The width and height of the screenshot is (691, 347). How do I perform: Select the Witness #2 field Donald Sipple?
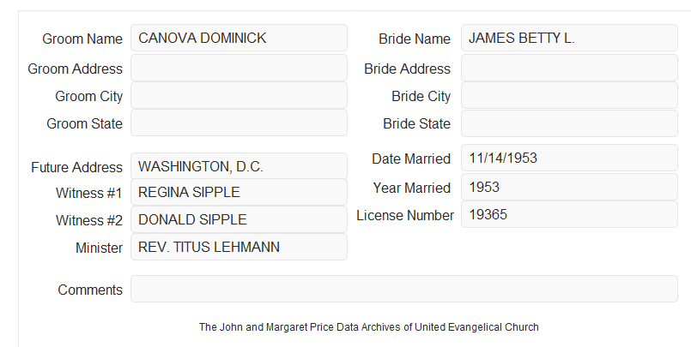(239, 219)
